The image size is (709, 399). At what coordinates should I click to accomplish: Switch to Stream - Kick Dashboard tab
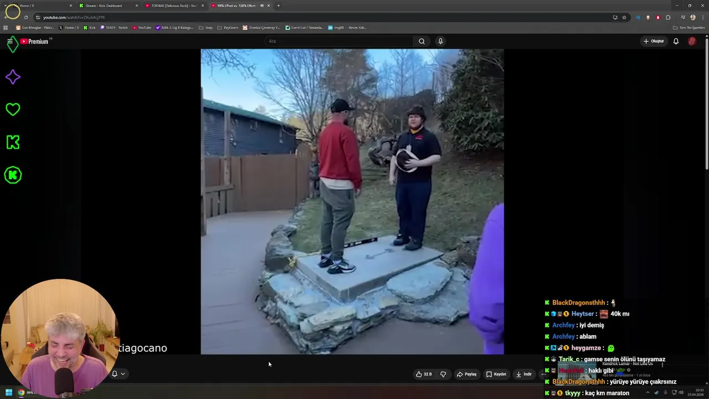tap(108, 6)
